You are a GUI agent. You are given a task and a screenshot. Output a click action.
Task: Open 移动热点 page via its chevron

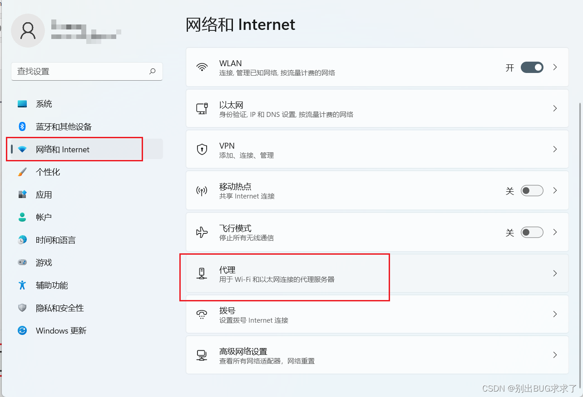[x=555, y=190]
